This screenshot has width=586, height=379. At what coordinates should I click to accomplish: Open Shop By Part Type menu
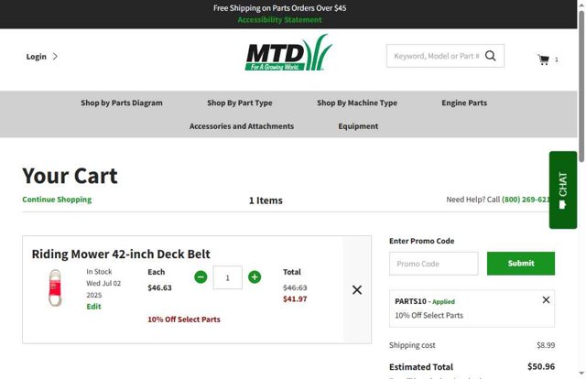240,103
